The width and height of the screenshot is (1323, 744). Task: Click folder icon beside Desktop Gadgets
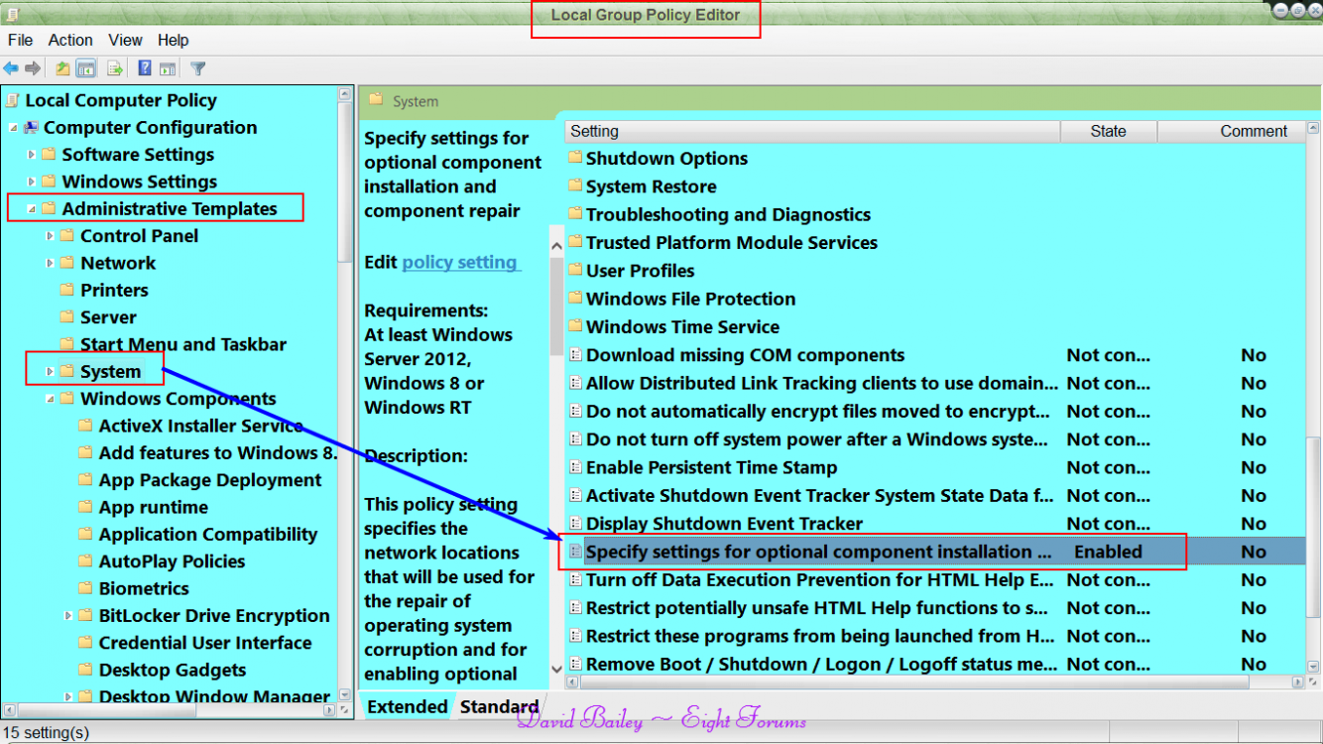tap(85, 670)
